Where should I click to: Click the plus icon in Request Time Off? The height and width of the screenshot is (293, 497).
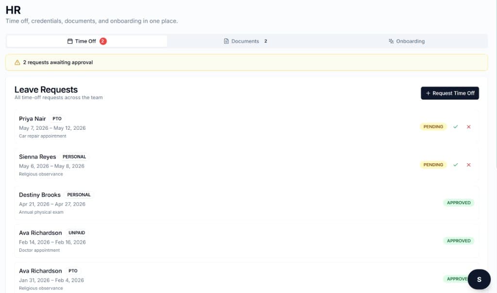[x=429, y=93]
